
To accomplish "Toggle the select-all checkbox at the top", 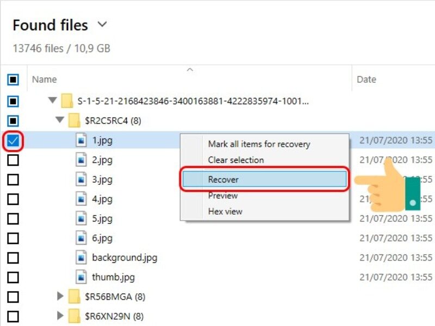I will [x=14, y=79].
